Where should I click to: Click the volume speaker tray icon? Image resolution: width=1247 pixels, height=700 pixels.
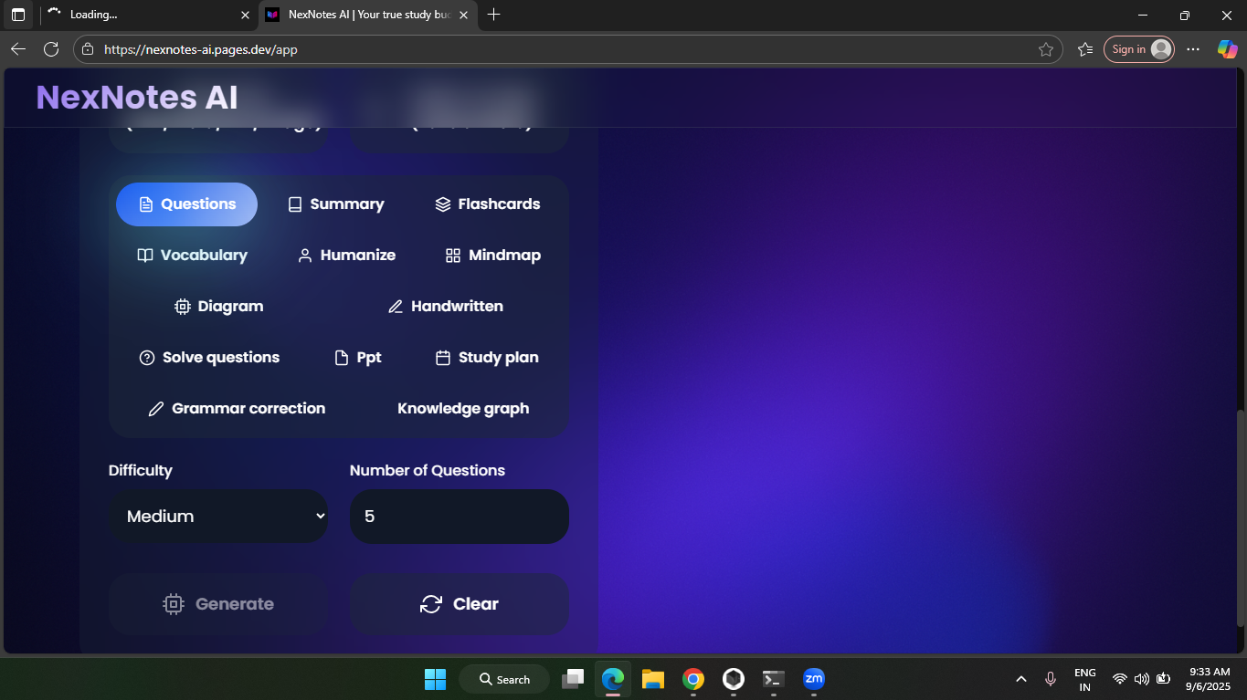pos(1142,679)
